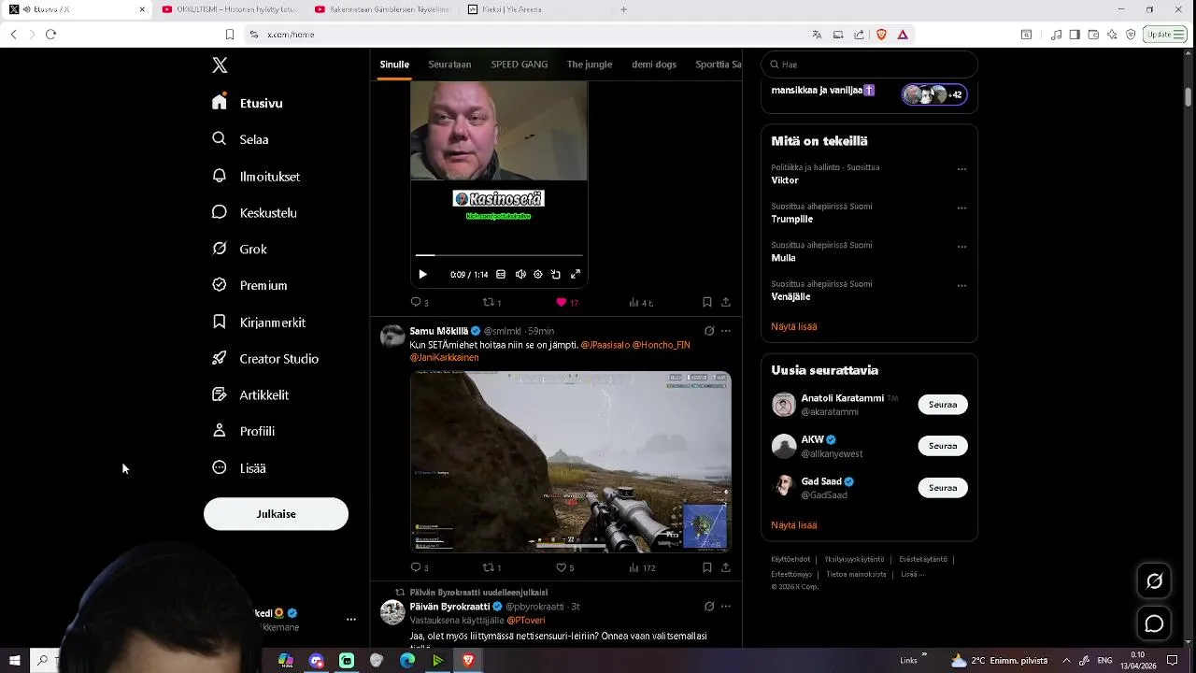
Task: Show more trends under Mitä on tekeillä
Action: tap(794, 326)
